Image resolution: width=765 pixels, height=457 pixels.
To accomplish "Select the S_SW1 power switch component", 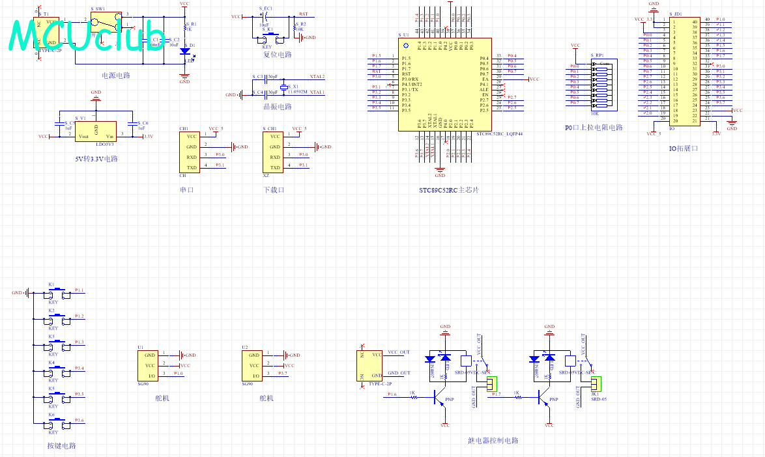I will 106,23.
